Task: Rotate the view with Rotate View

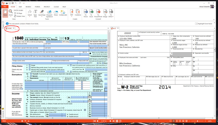Action: click(x=19, y=16)
